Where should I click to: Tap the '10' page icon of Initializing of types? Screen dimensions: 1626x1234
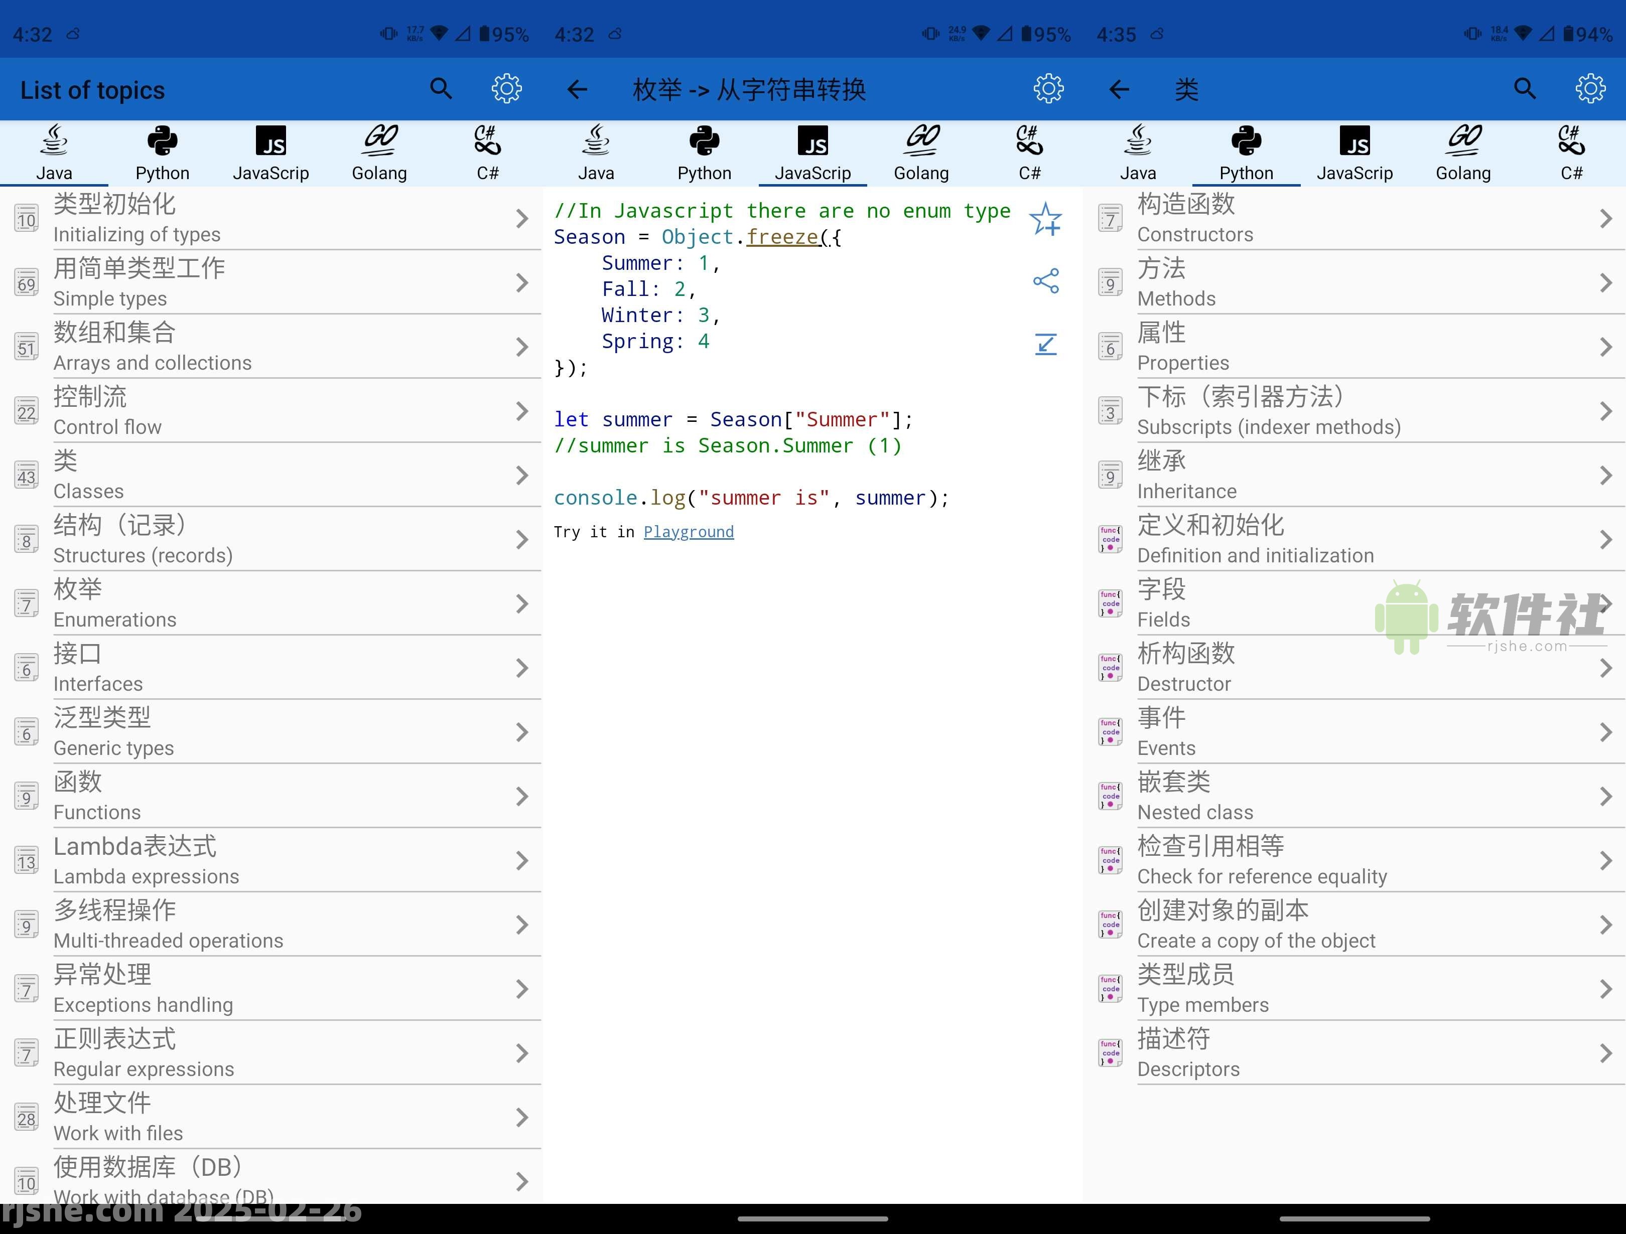pyautogui.click(x=27, y=219)
